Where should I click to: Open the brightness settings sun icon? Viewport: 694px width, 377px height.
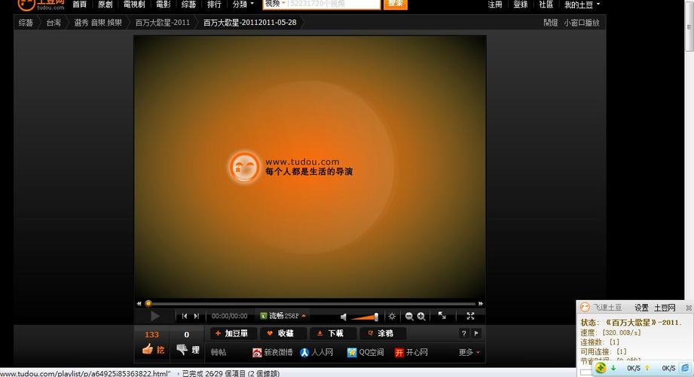click(x=392, y=317)
